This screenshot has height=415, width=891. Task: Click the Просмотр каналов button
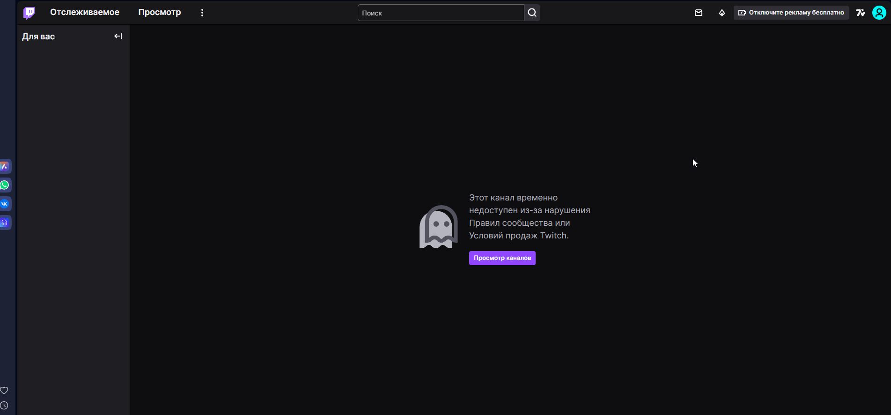(502, 258)
